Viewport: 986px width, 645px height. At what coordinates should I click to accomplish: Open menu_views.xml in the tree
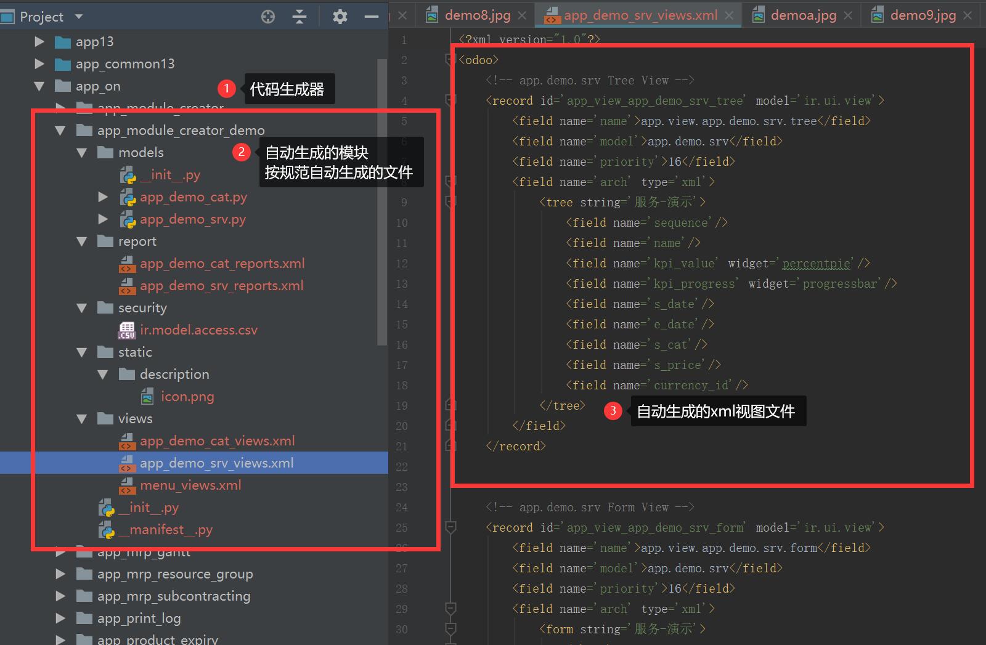pos(190,485)
